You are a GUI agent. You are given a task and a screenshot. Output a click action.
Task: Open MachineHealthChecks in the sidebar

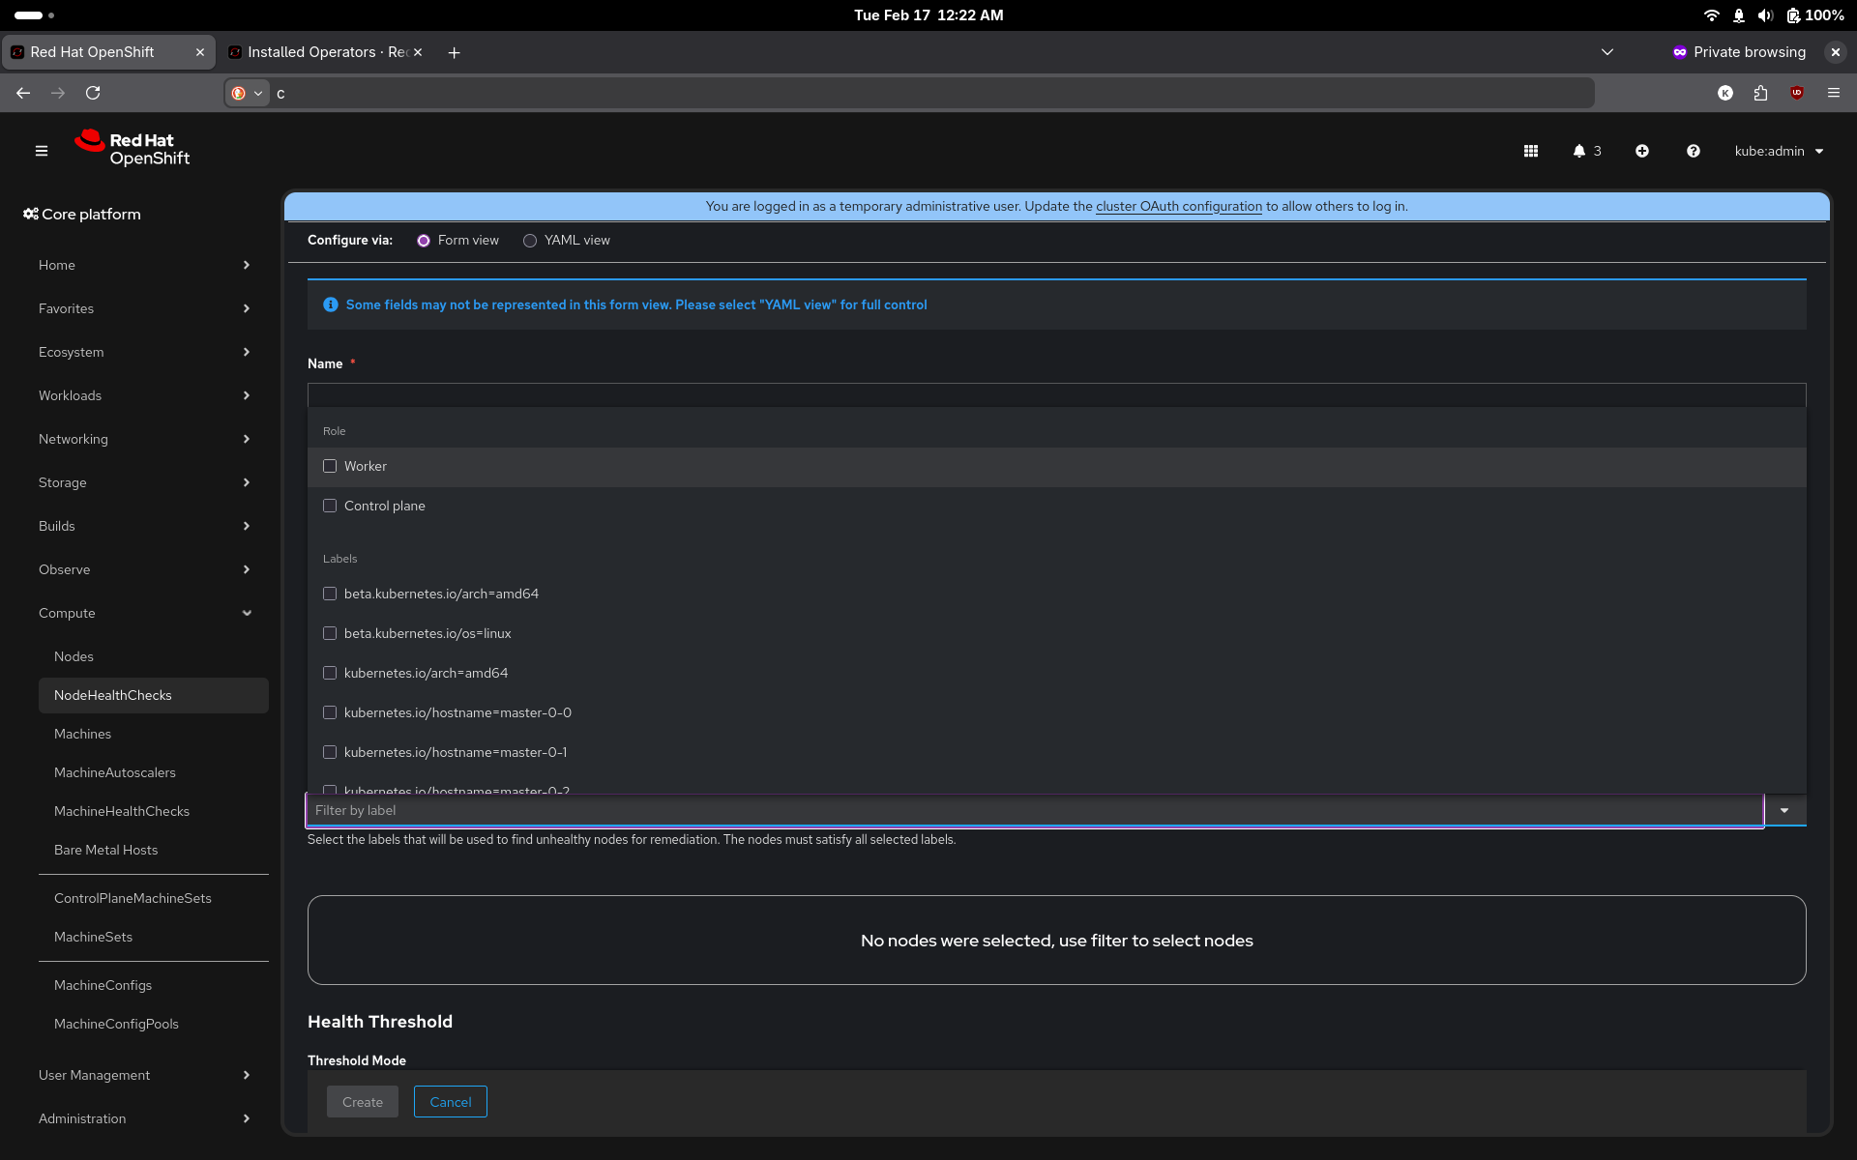point(122,811)
